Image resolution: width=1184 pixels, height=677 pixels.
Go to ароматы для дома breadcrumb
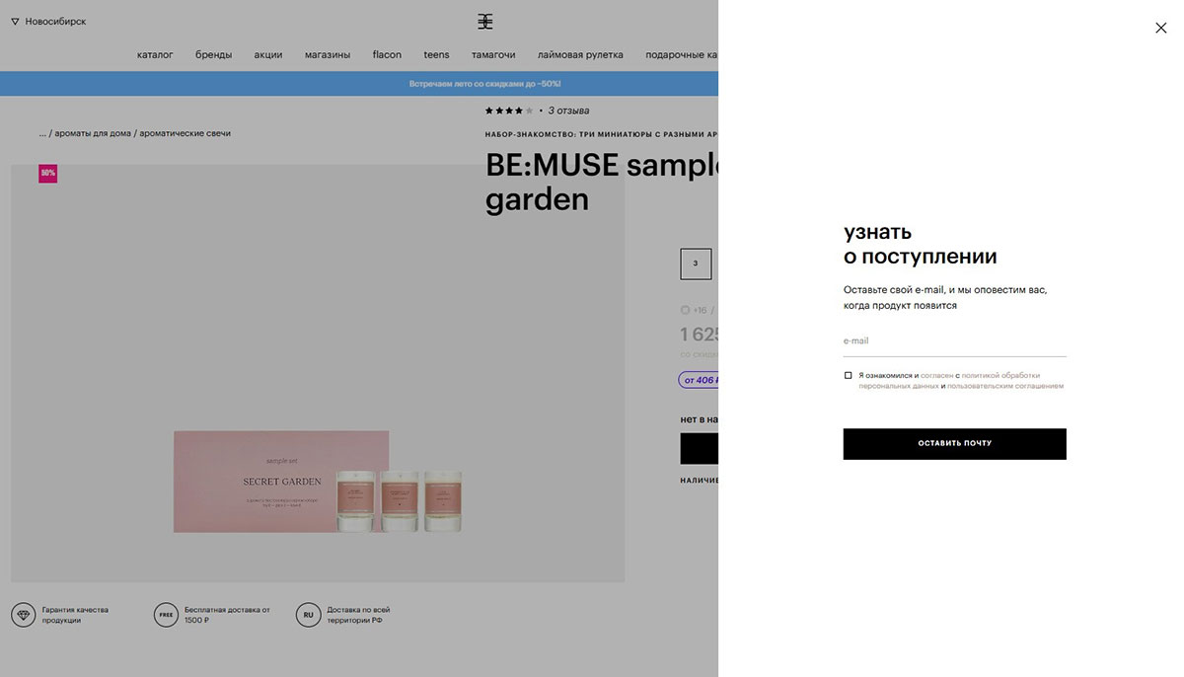94,133
